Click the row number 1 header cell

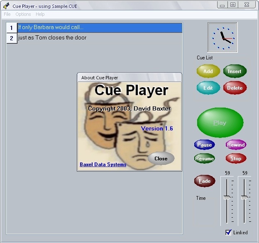click(x=12, y=27)
